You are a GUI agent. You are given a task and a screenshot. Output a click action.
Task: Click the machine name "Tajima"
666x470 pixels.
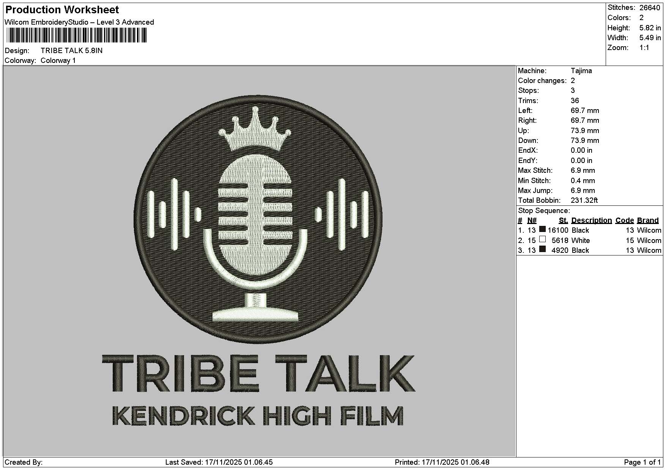[x=581, y=70]
